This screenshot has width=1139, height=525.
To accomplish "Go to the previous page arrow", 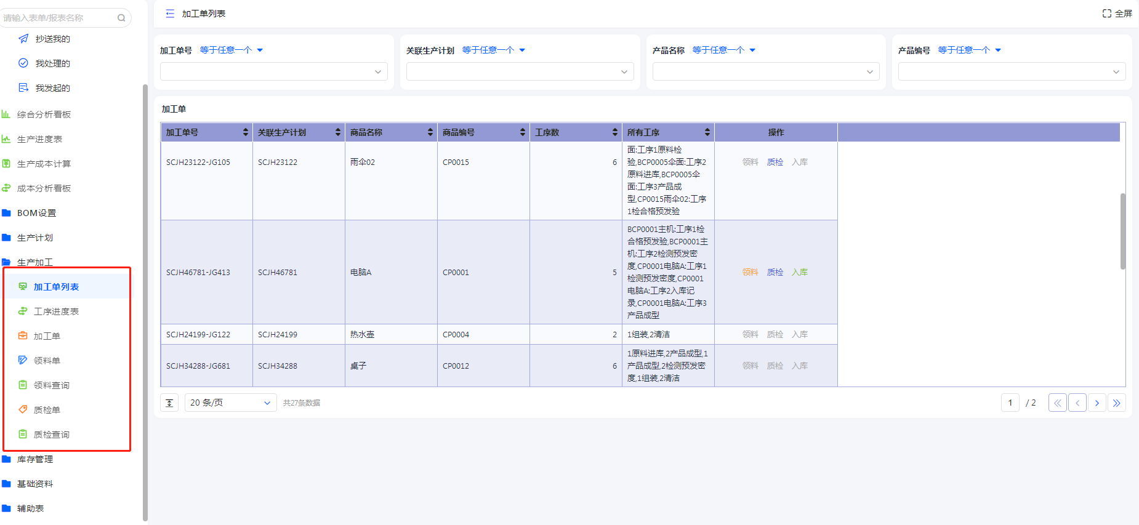I will [x=1077, y=403].
